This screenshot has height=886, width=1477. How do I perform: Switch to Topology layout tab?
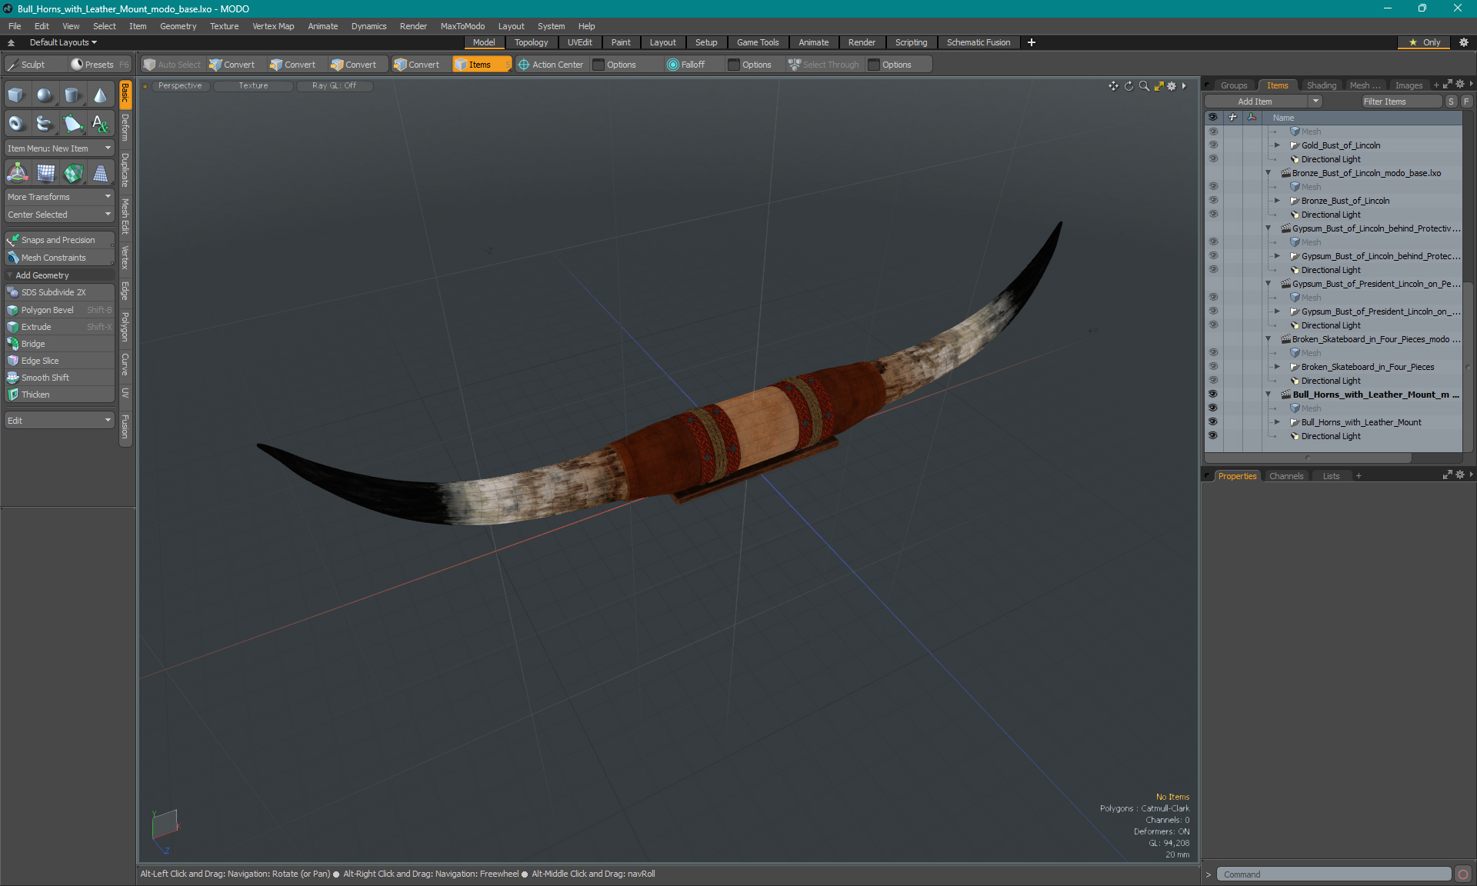(x=531, y=42)
